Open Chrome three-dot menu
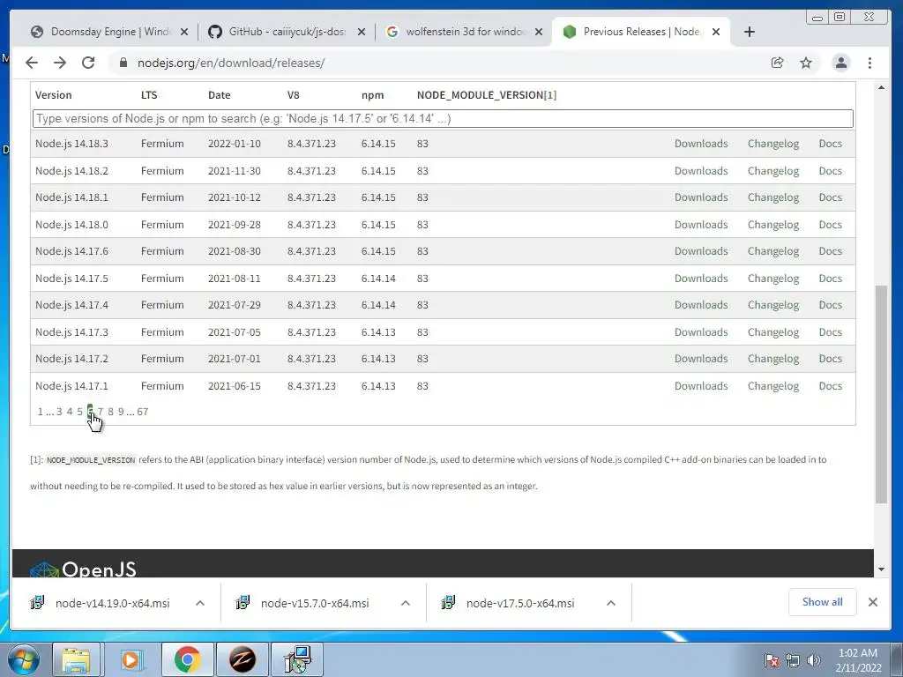The image size is (903, 677). pyautogui.click(x=869, y=63)
